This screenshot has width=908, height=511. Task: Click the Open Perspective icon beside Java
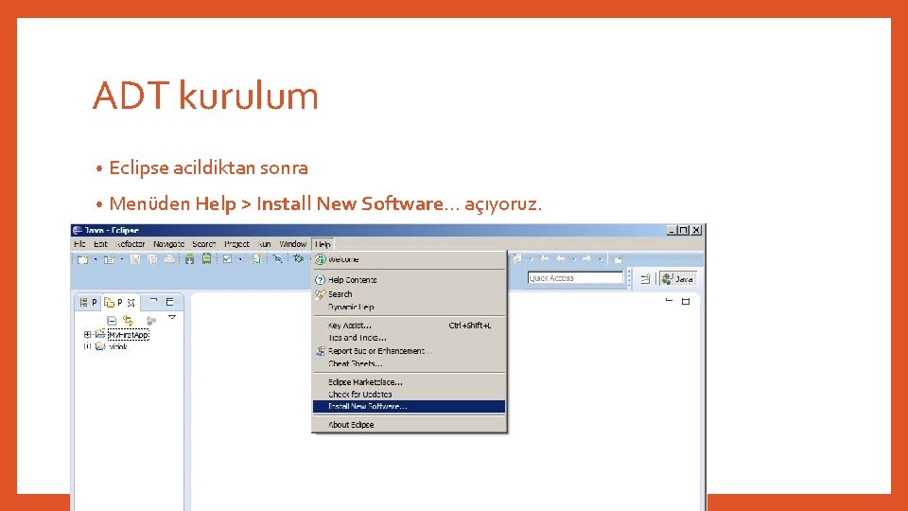[x=645, y=278]
